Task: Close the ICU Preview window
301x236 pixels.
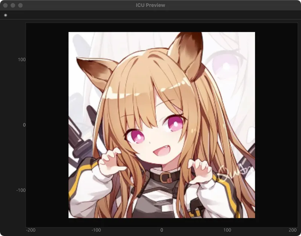Action: tap(5, 5)
